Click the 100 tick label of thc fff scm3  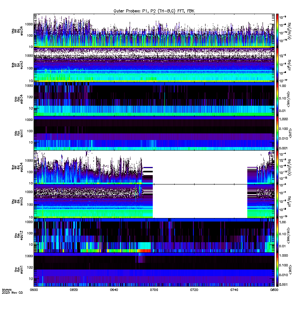pyautogui.click(x=30, y=204)
